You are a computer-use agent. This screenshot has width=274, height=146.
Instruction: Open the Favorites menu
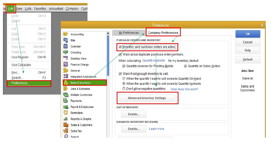coord(40,9)
